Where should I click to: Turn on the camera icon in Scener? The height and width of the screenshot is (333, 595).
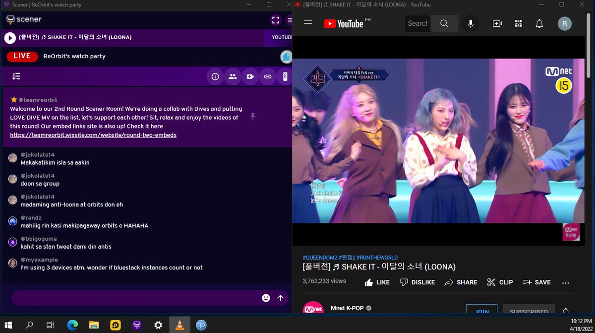[250, 76]
